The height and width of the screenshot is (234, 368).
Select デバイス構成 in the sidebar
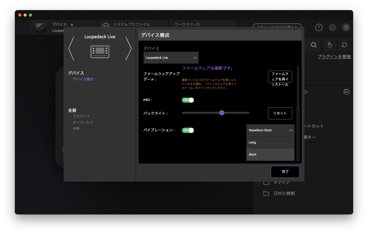point(83,79)
